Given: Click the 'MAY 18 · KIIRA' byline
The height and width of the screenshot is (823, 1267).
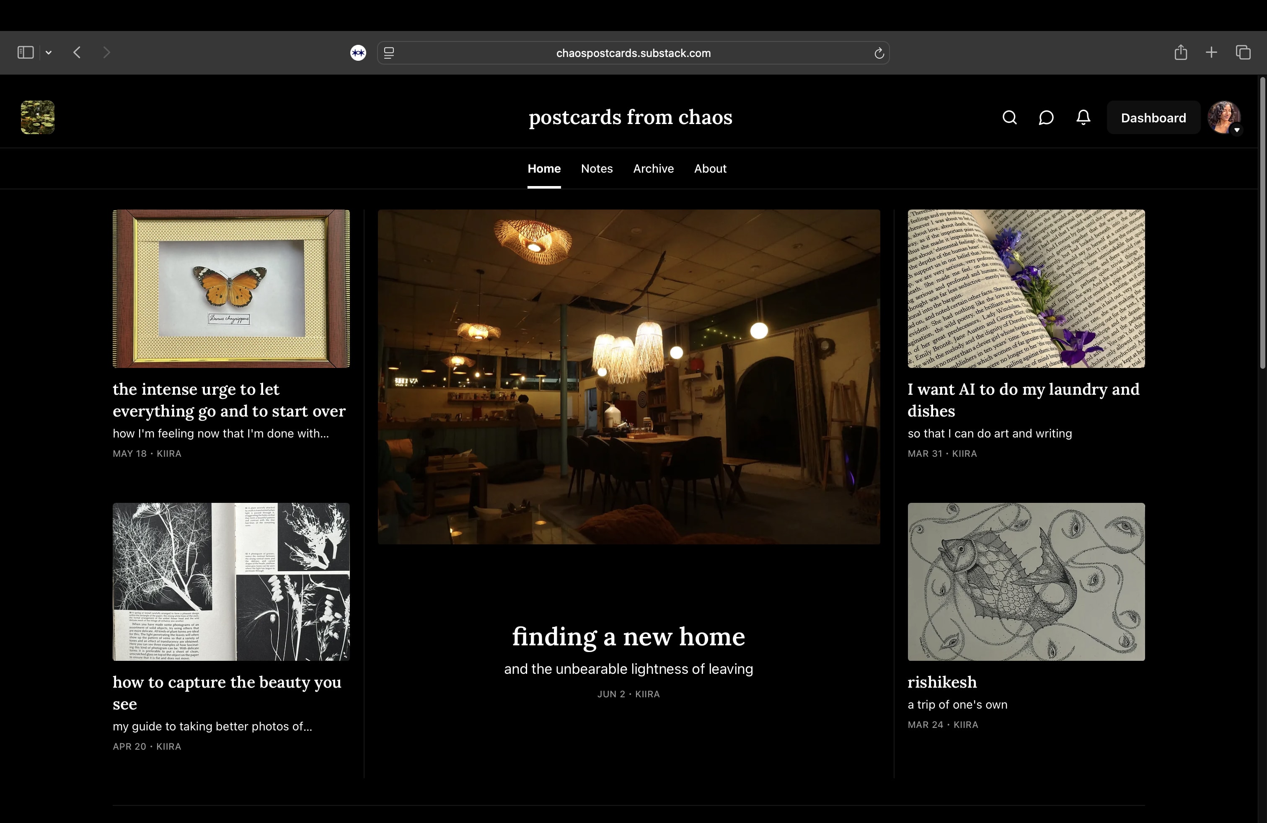Looking at the screenshot, I should point(147,453).
